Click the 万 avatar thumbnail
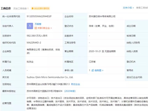The height and width of the screenshot is (111, 148). [30, 26]
